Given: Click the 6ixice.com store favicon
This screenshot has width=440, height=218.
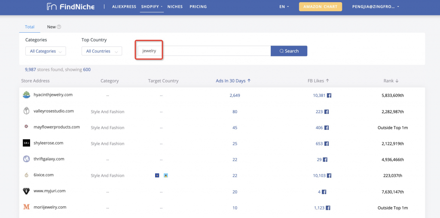Looking at the screenshot, I should [x=26, y=175].
